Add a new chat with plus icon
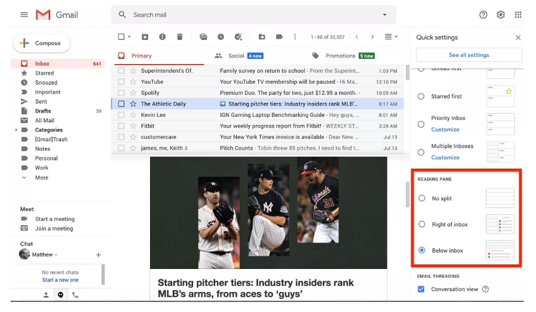This screenshot has width=536, height=312. point(98,255)
